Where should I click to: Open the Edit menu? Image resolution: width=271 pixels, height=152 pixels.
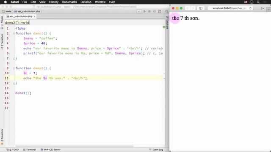(x=33, y=2)
